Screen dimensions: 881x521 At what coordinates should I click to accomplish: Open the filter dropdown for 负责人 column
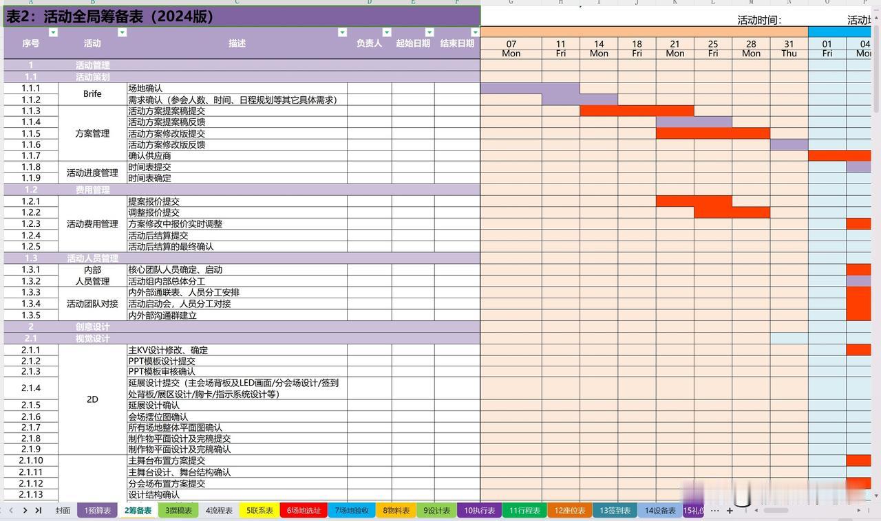click(x=387, y=32)
